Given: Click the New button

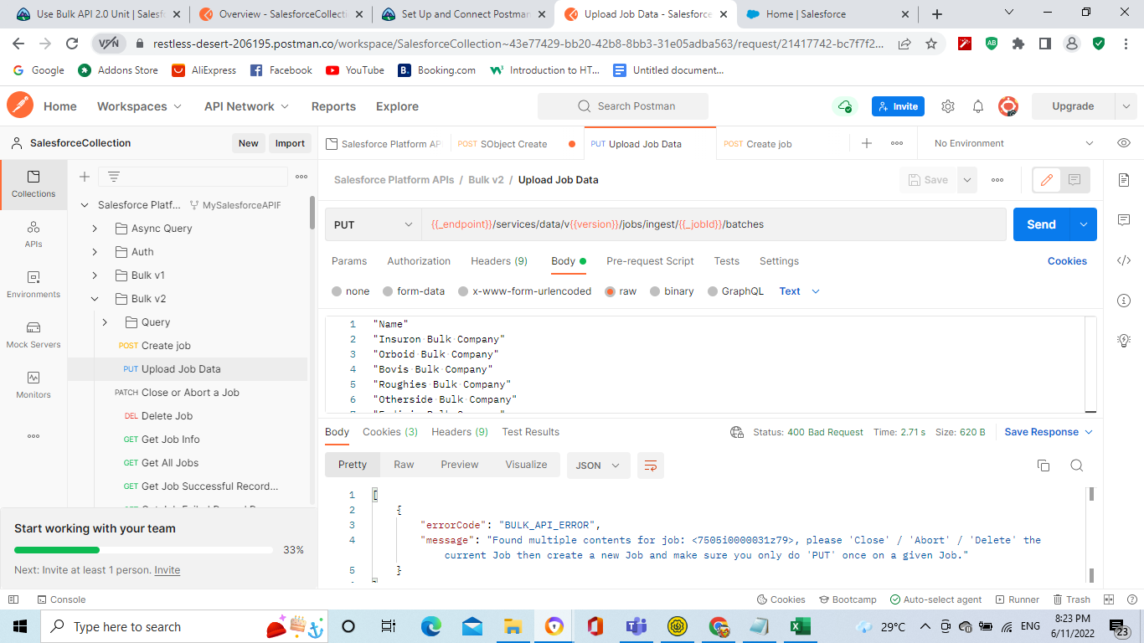Looking at the screenshot, I should pos(249,143).
